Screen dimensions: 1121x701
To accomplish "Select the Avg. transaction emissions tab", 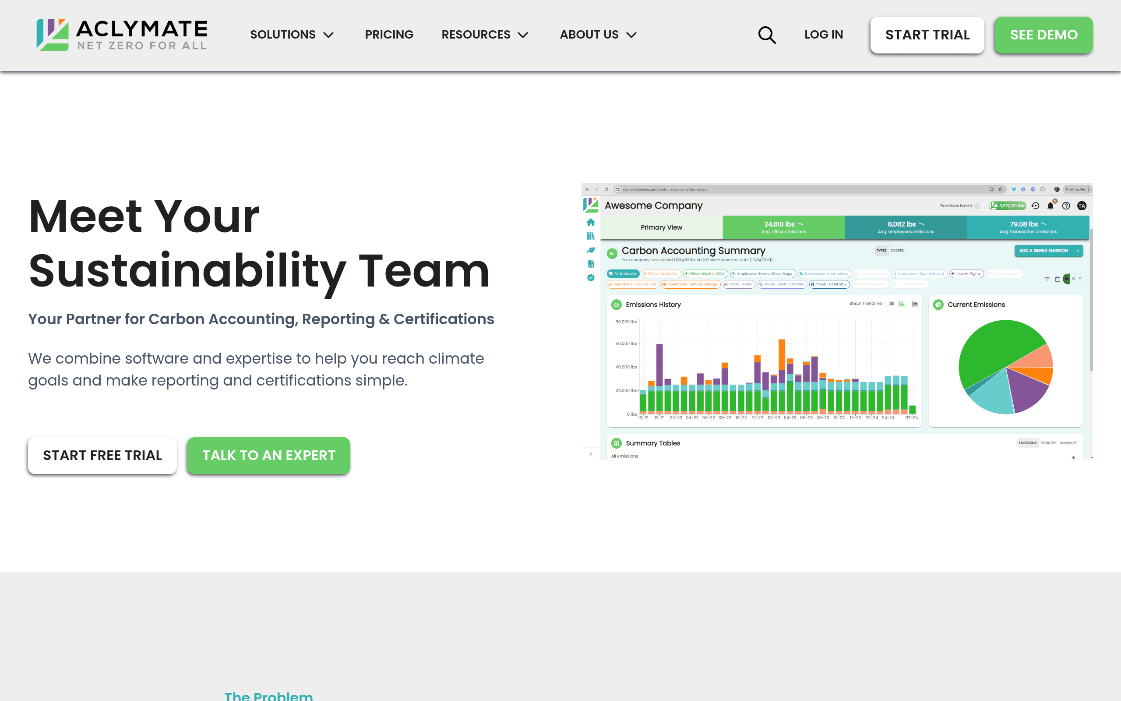I will pyautogui.click(x=1028, y=227).
